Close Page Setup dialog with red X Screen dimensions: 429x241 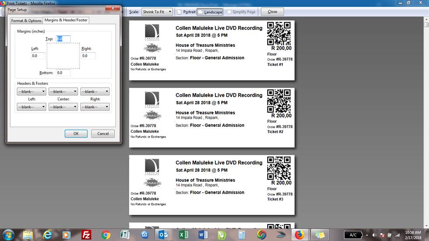113,8
